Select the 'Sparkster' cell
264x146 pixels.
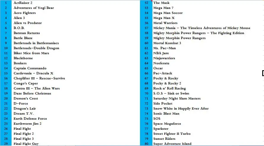(x=161, y=129)
